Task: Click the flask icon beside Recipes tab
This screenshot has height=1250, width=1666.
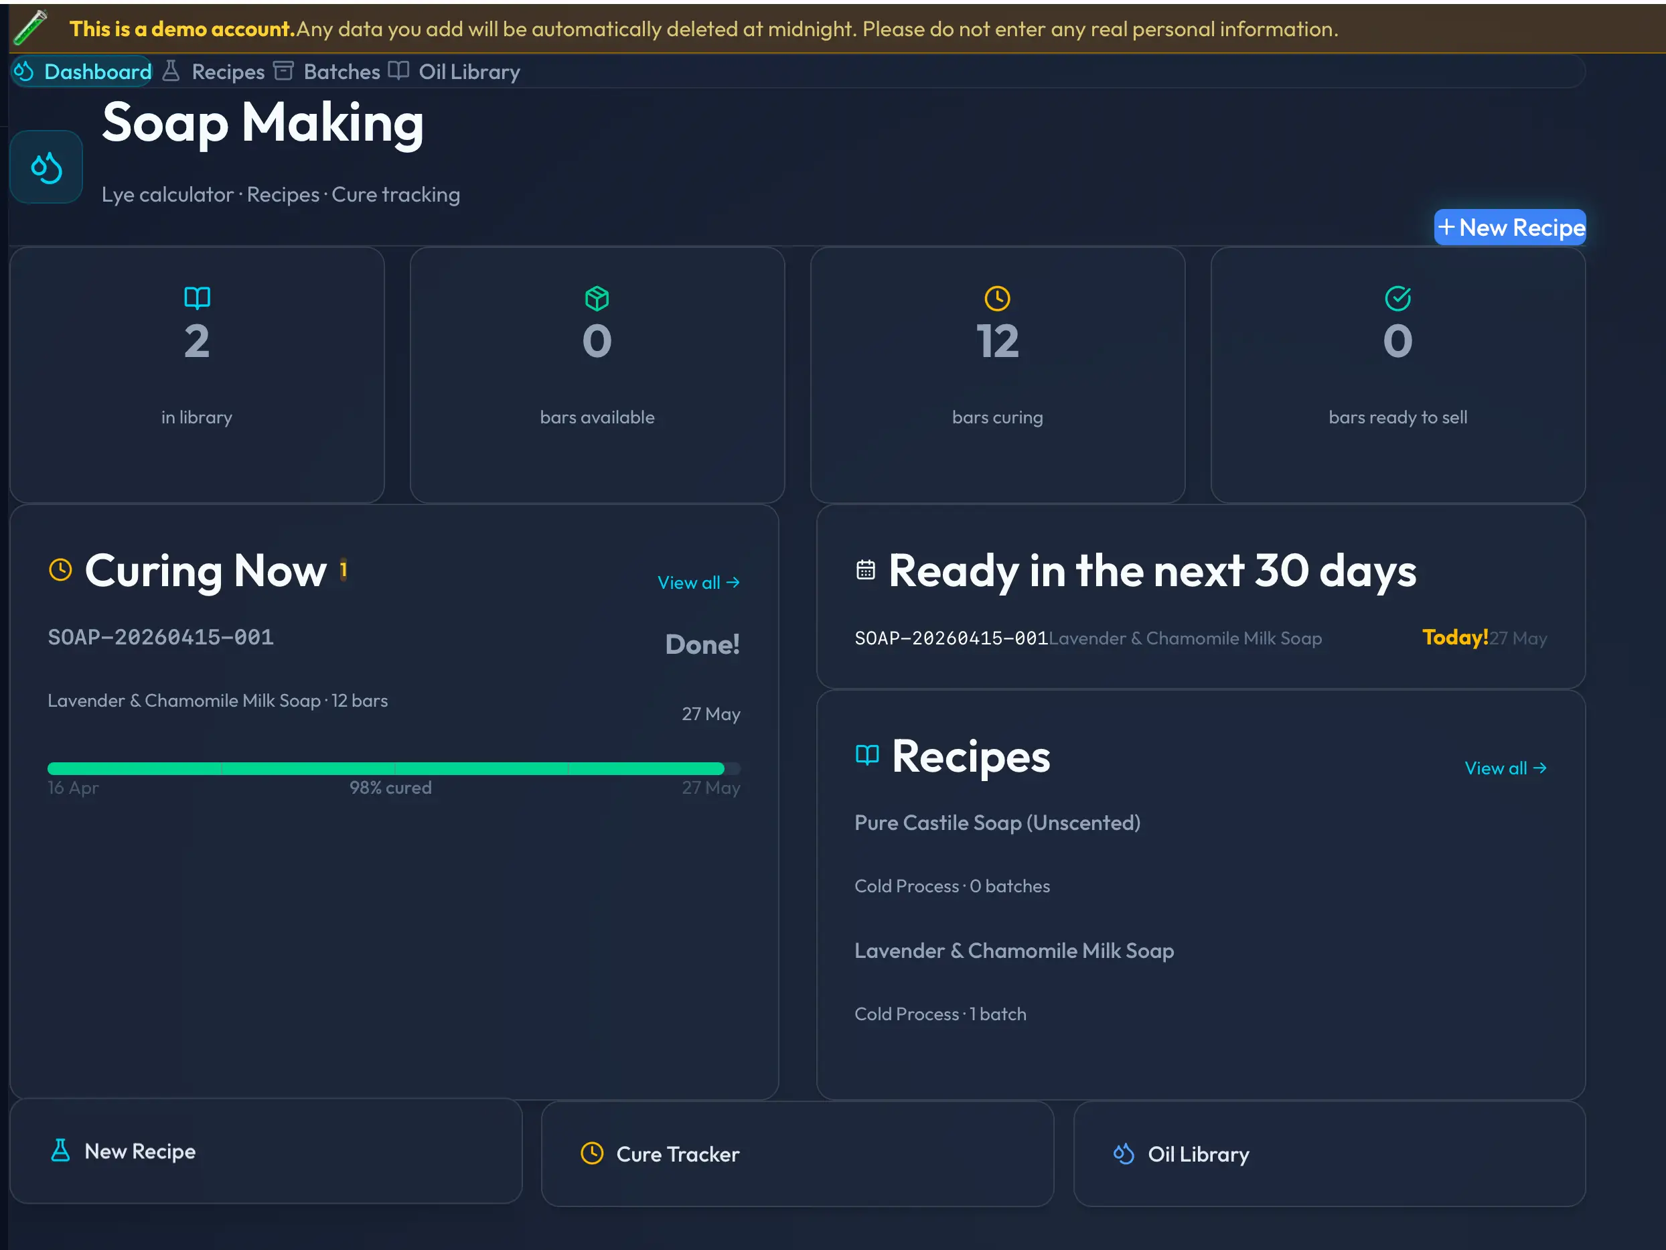Action: pos(171,71)
